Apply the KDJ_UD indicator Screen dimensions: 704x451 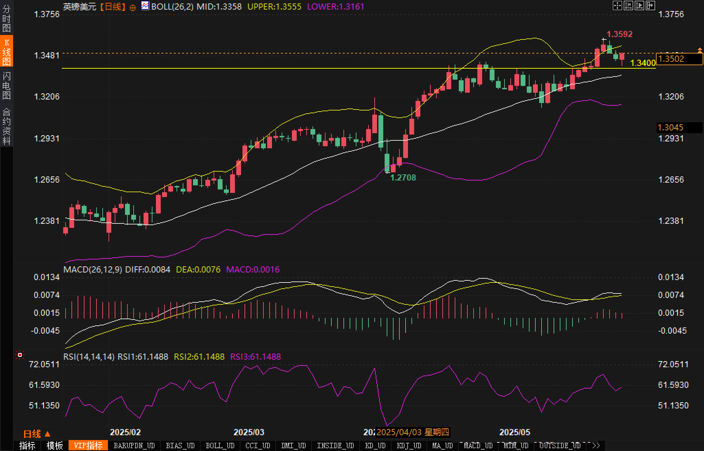coord(409,446)
